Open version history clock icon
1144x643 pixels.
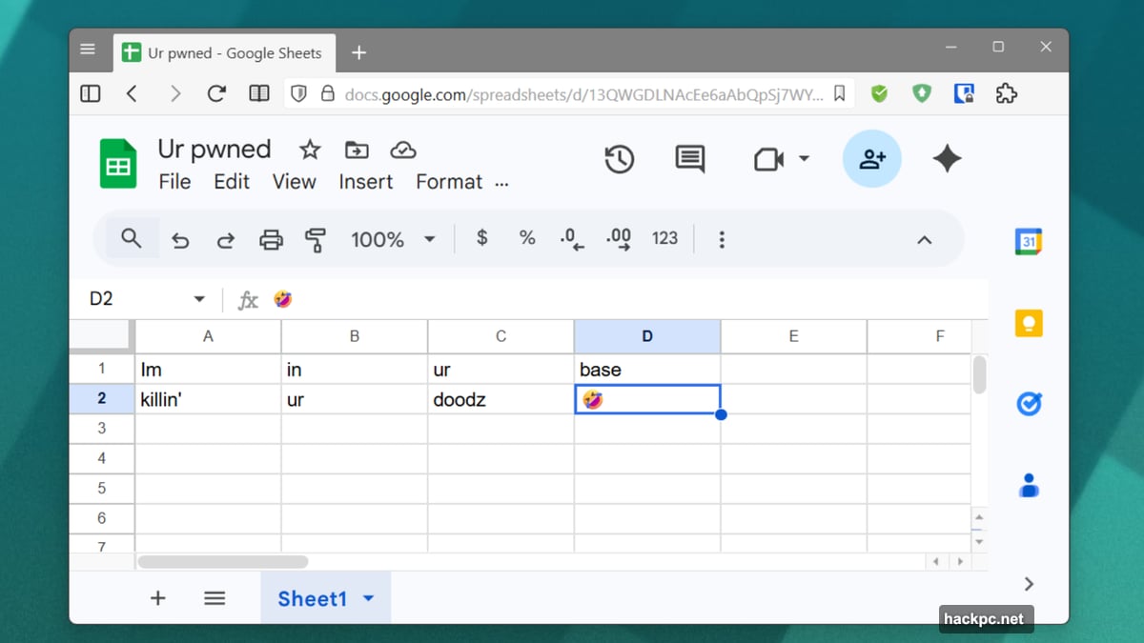tap(620, 159)
